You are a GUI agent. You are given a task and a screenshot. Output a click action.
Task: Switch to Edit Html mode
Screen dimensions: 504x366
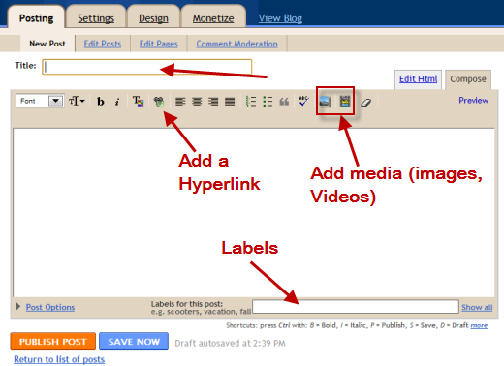pyautogui.click(x=418, y=79)
